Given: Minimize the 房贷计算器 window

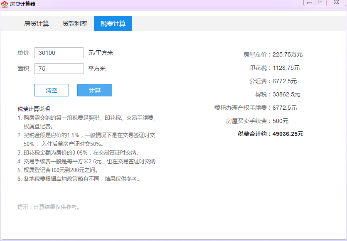Looking at the screenshot, I should pyautogui.click(x=309, y=3).
